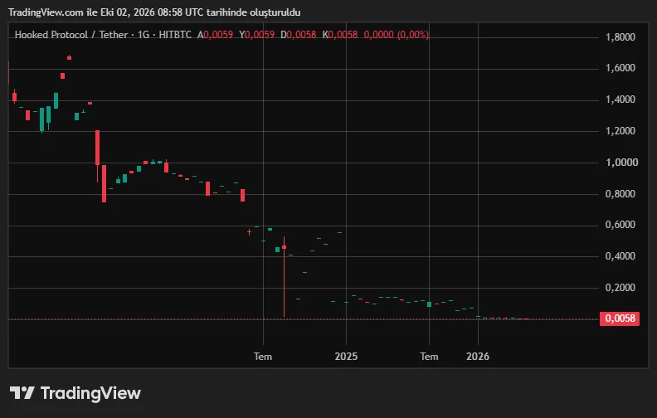Click the Y0,0059 high value

click(256, 35)
